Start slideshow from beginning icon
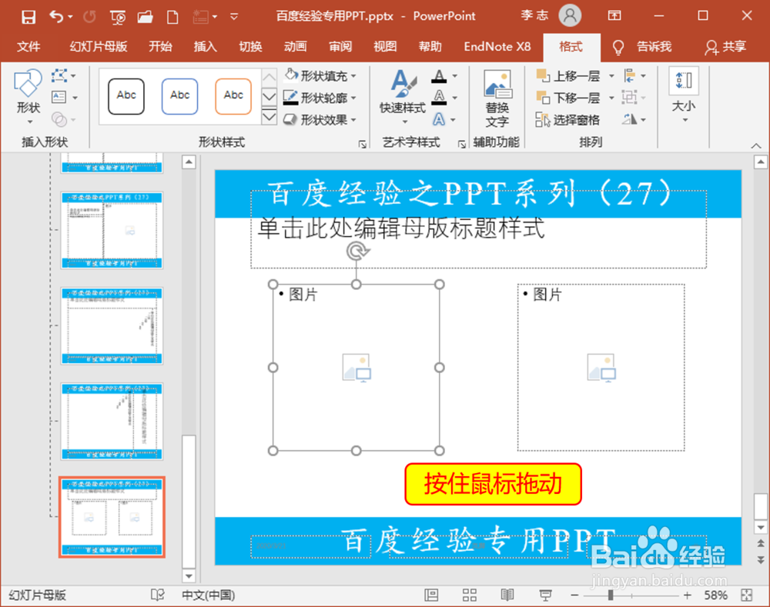 [118, 18]
